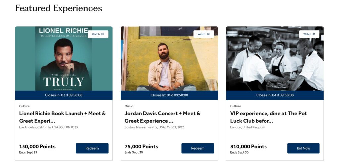The image size is (339, 164).
Task: Click eye icon on Jordan Davis Watch button
Action: (x=208, y=34)
